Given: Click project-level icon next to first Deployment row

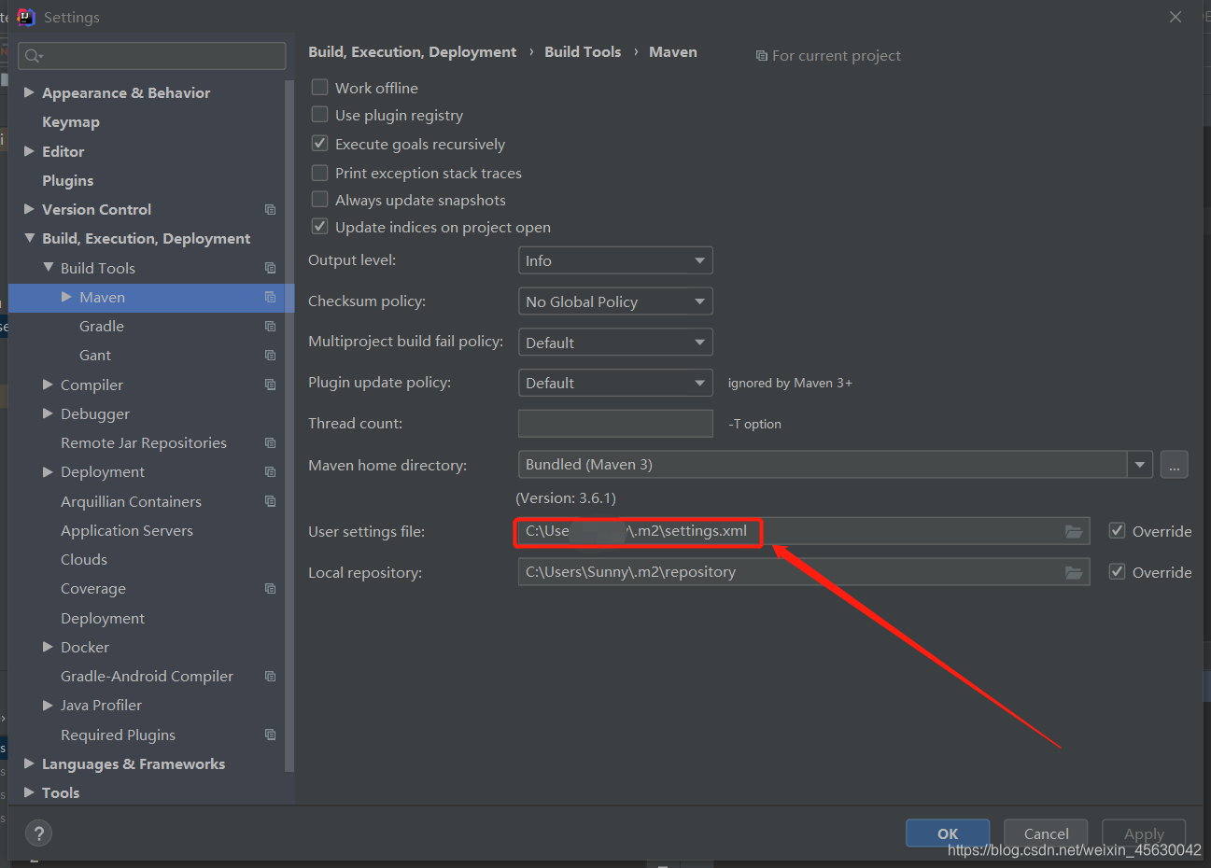Looking at the screenshot, I should tap(270, 472).
